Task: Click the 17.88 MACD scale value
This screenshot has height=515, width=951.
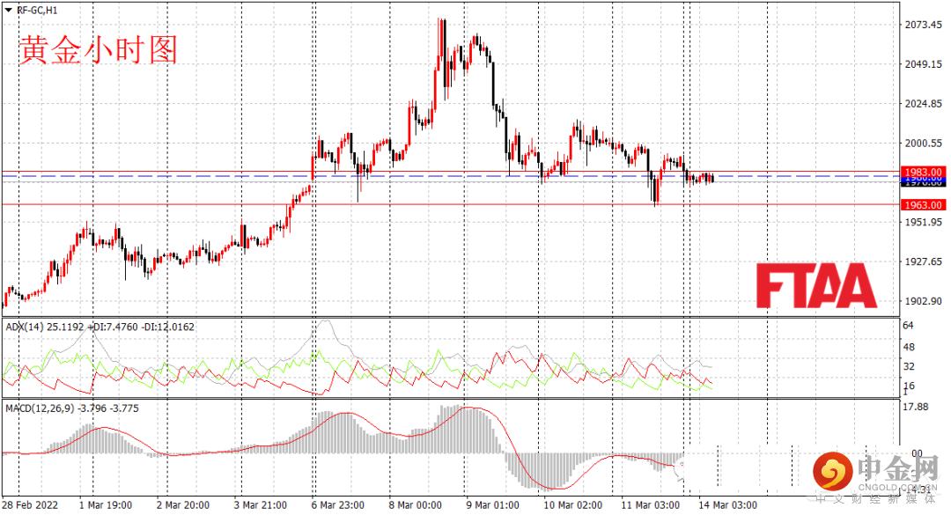Action: point(916,407)
